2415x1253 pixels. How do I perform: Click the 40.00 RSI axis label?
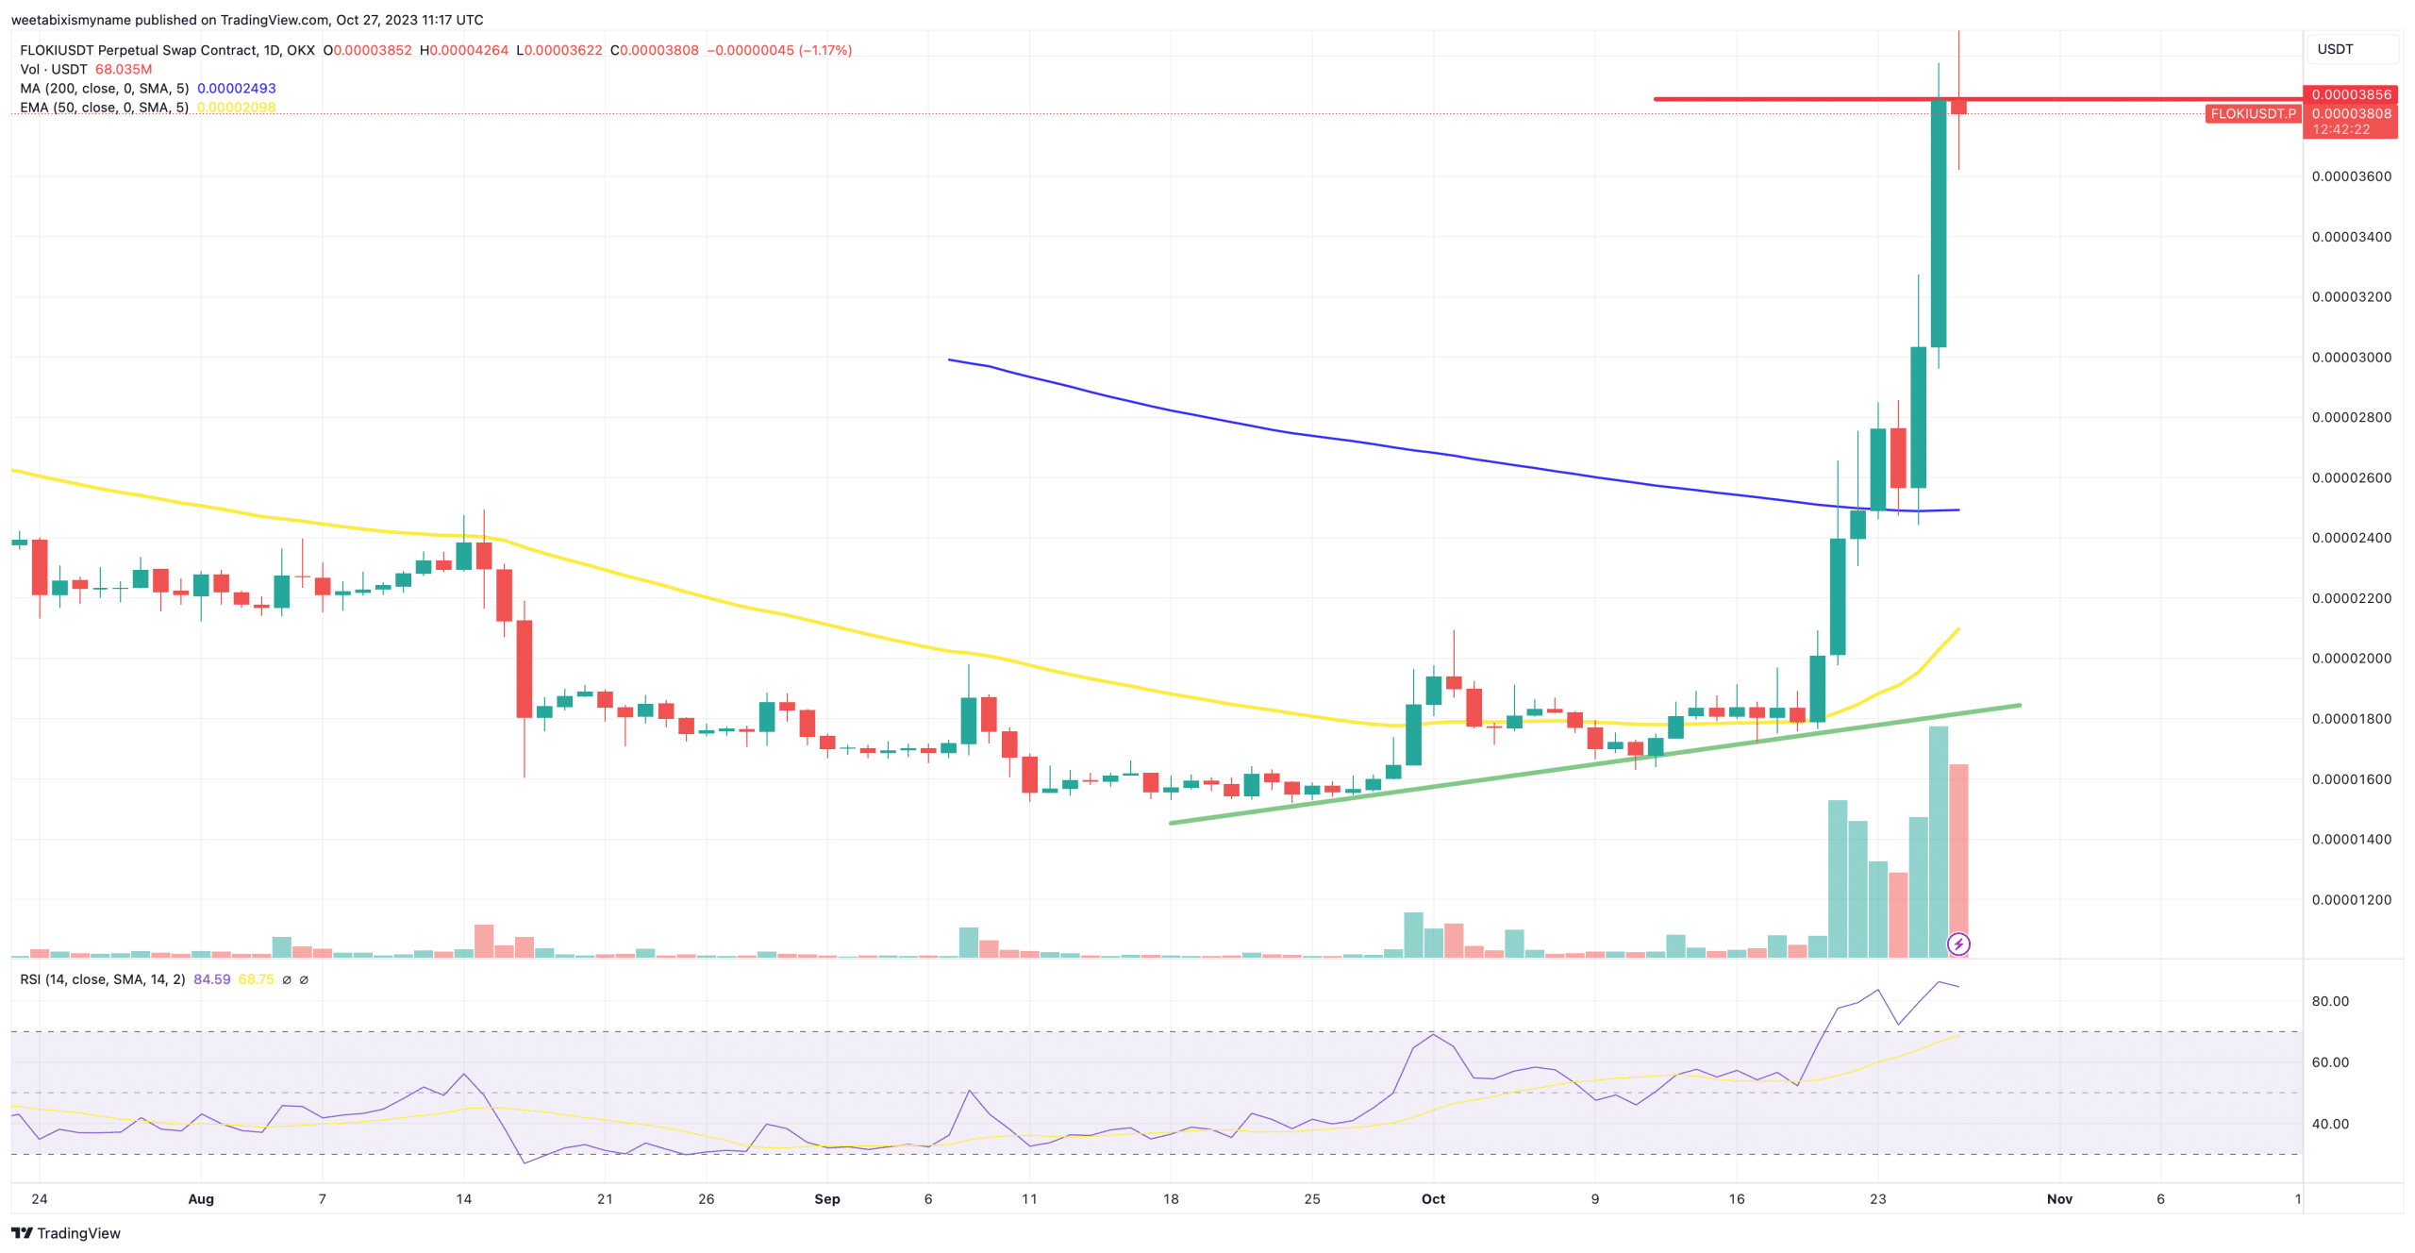tap(2329, 1124)
